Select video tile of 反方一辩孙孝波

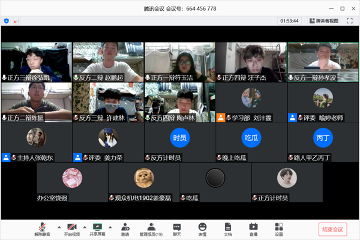pyautogui.click(x=323, y=62)
